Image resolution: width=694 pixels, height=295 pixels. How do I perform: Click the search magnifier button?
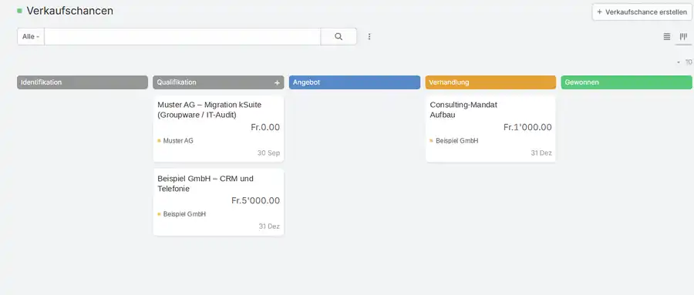coord(339,37)
